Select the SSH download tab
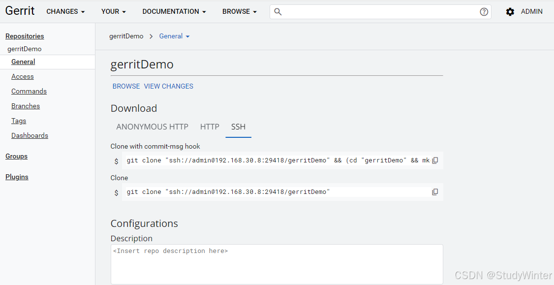This screenshot has width=554, height=285. point(238,127)
